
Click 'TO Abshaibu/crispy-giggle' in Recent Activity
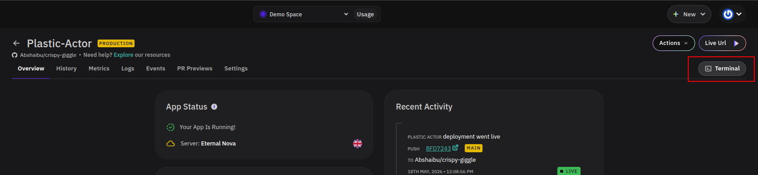point(441,160)
